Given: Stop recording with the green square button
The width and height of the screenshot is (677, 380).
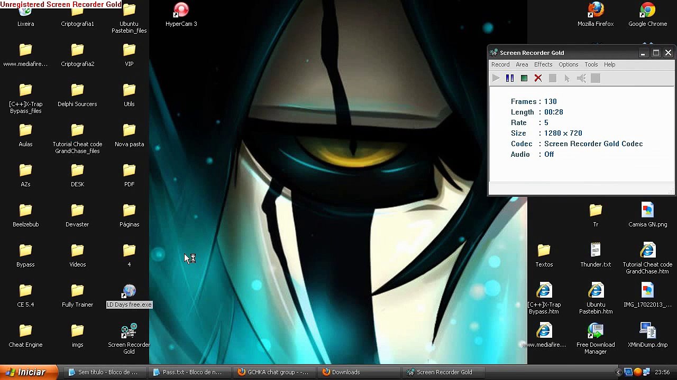Looking at the screenshot, I should pyautogui.click(x=524, y=78).
